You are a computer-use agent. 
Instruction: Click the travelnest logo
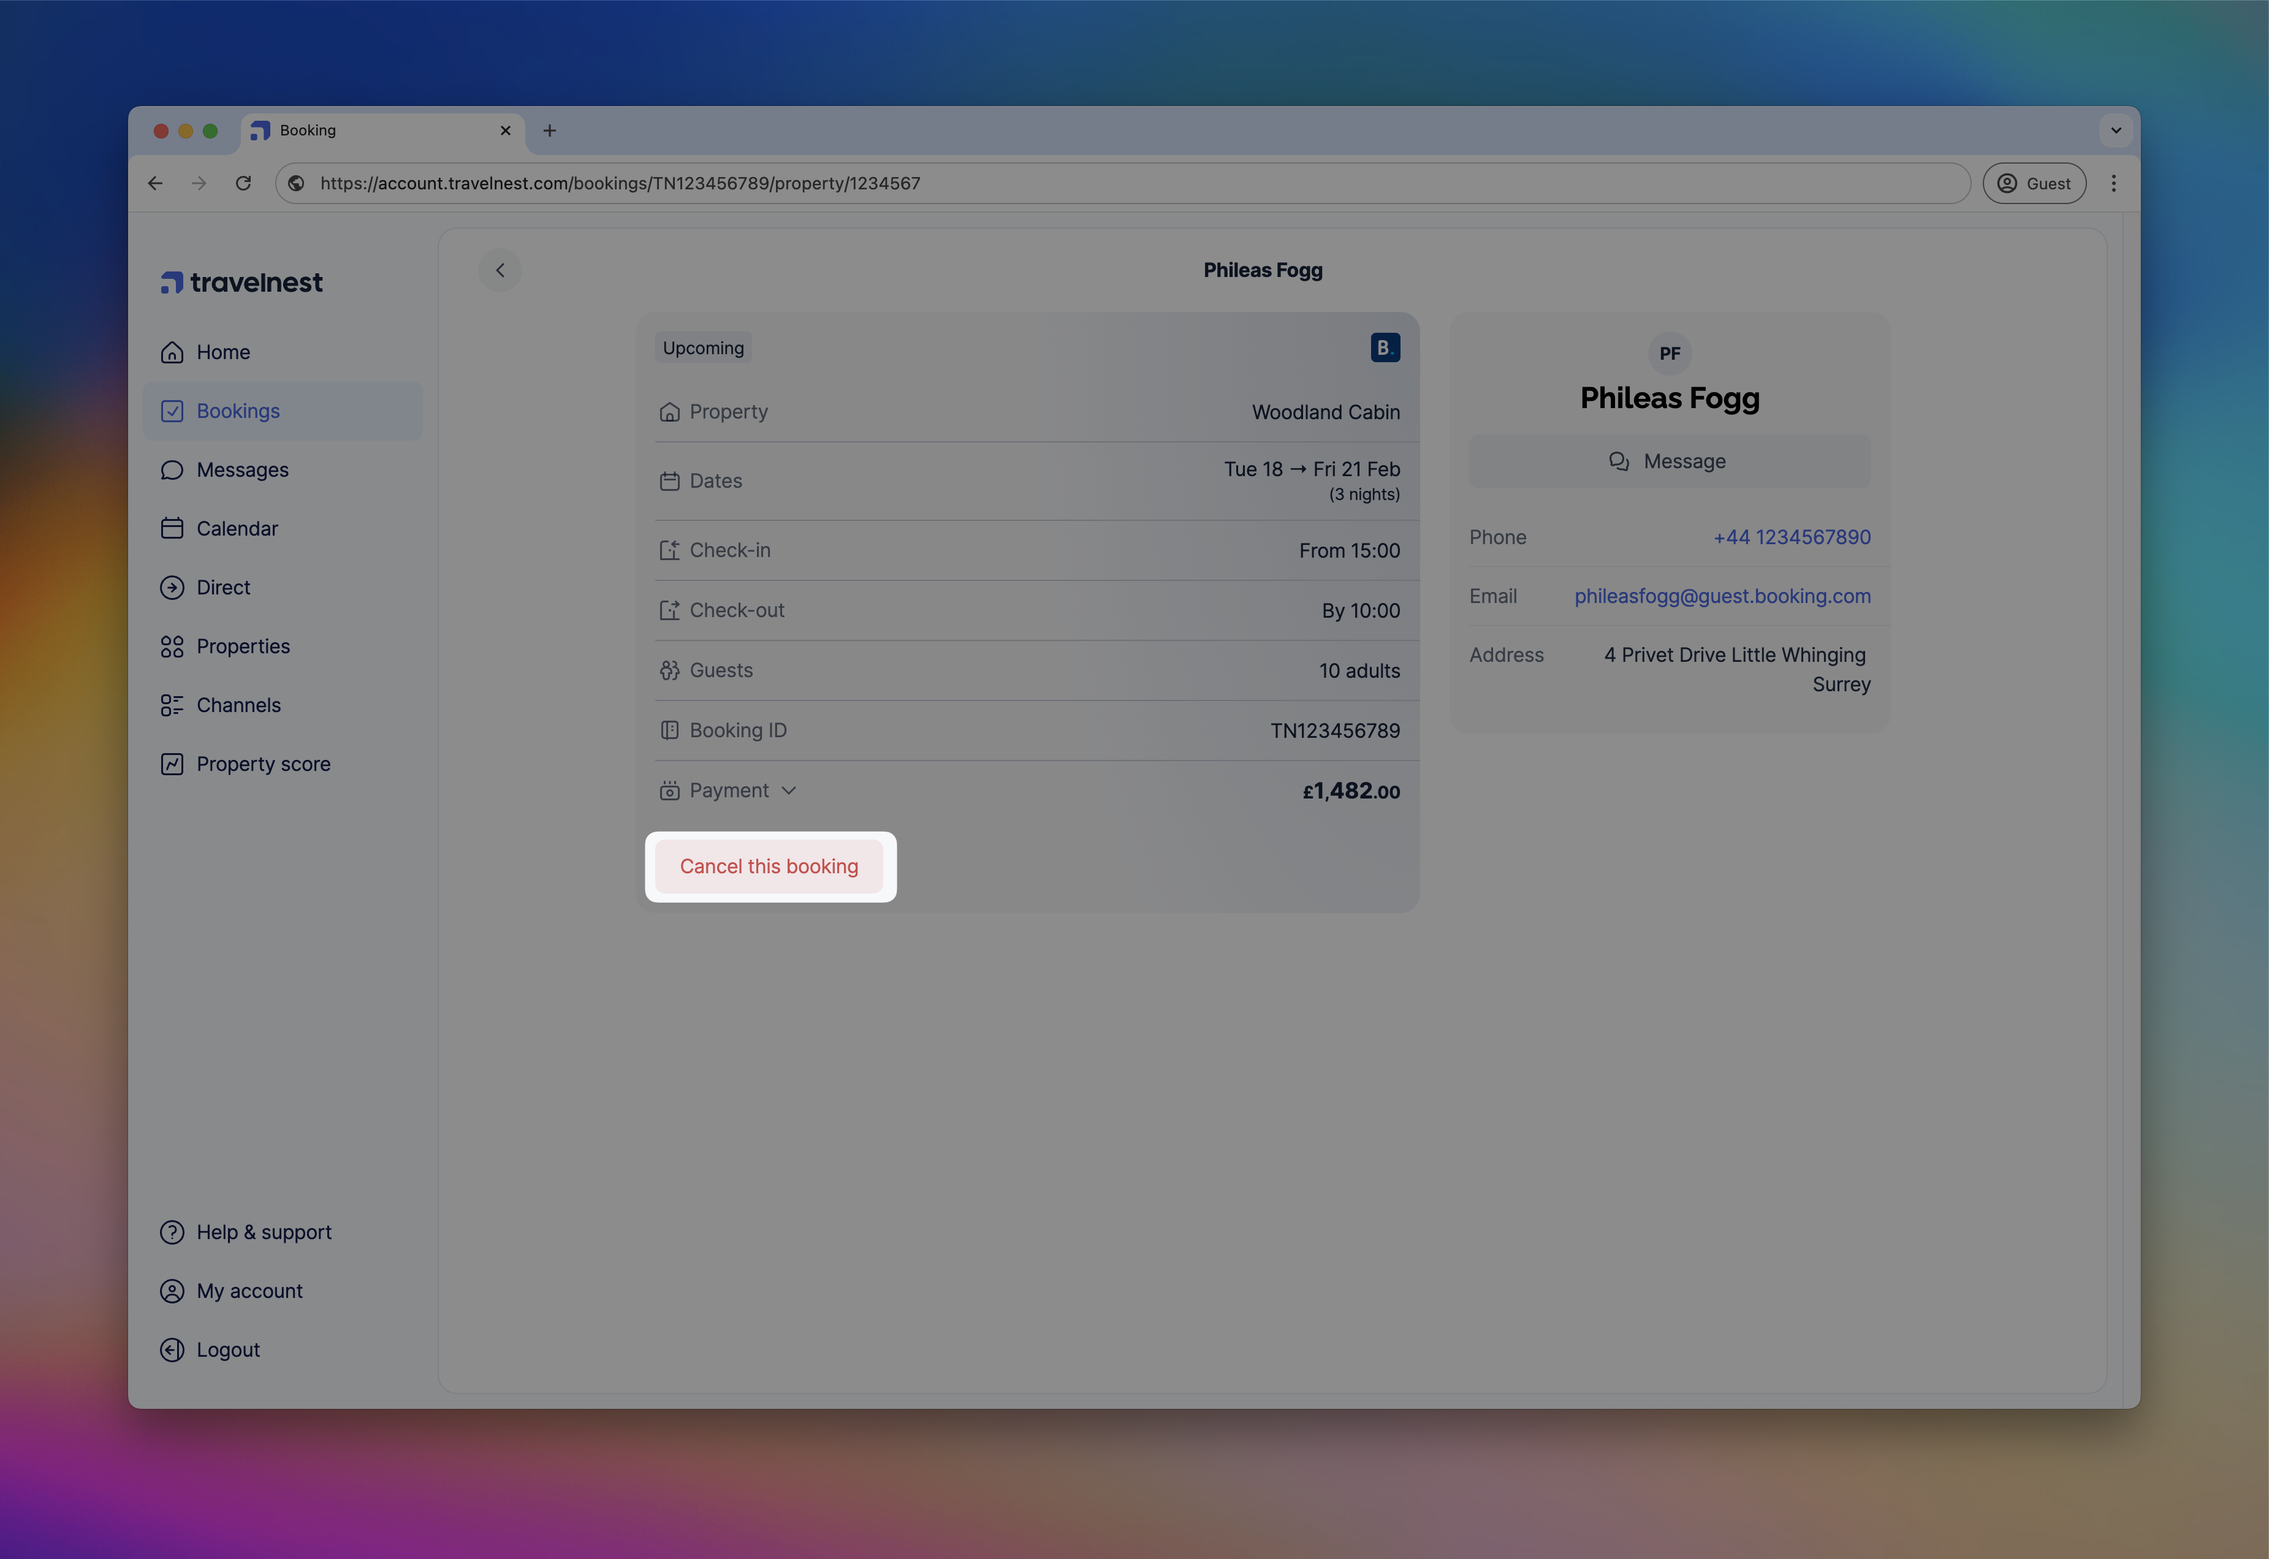(x=241, y=283)
